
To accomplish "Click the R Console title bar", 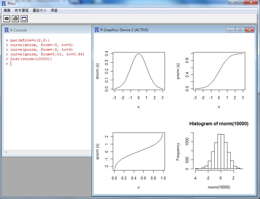I will click(x=47, y=30).
